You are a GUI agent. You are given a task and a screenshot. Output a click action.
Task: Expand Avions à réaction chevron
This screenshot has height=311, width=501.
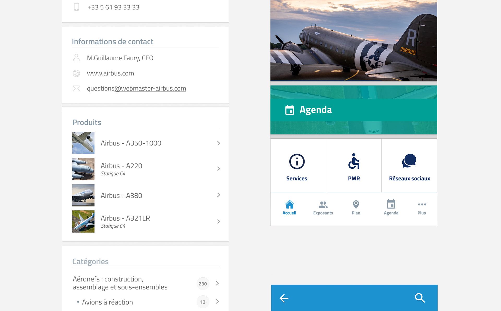[x=217, y=302]
